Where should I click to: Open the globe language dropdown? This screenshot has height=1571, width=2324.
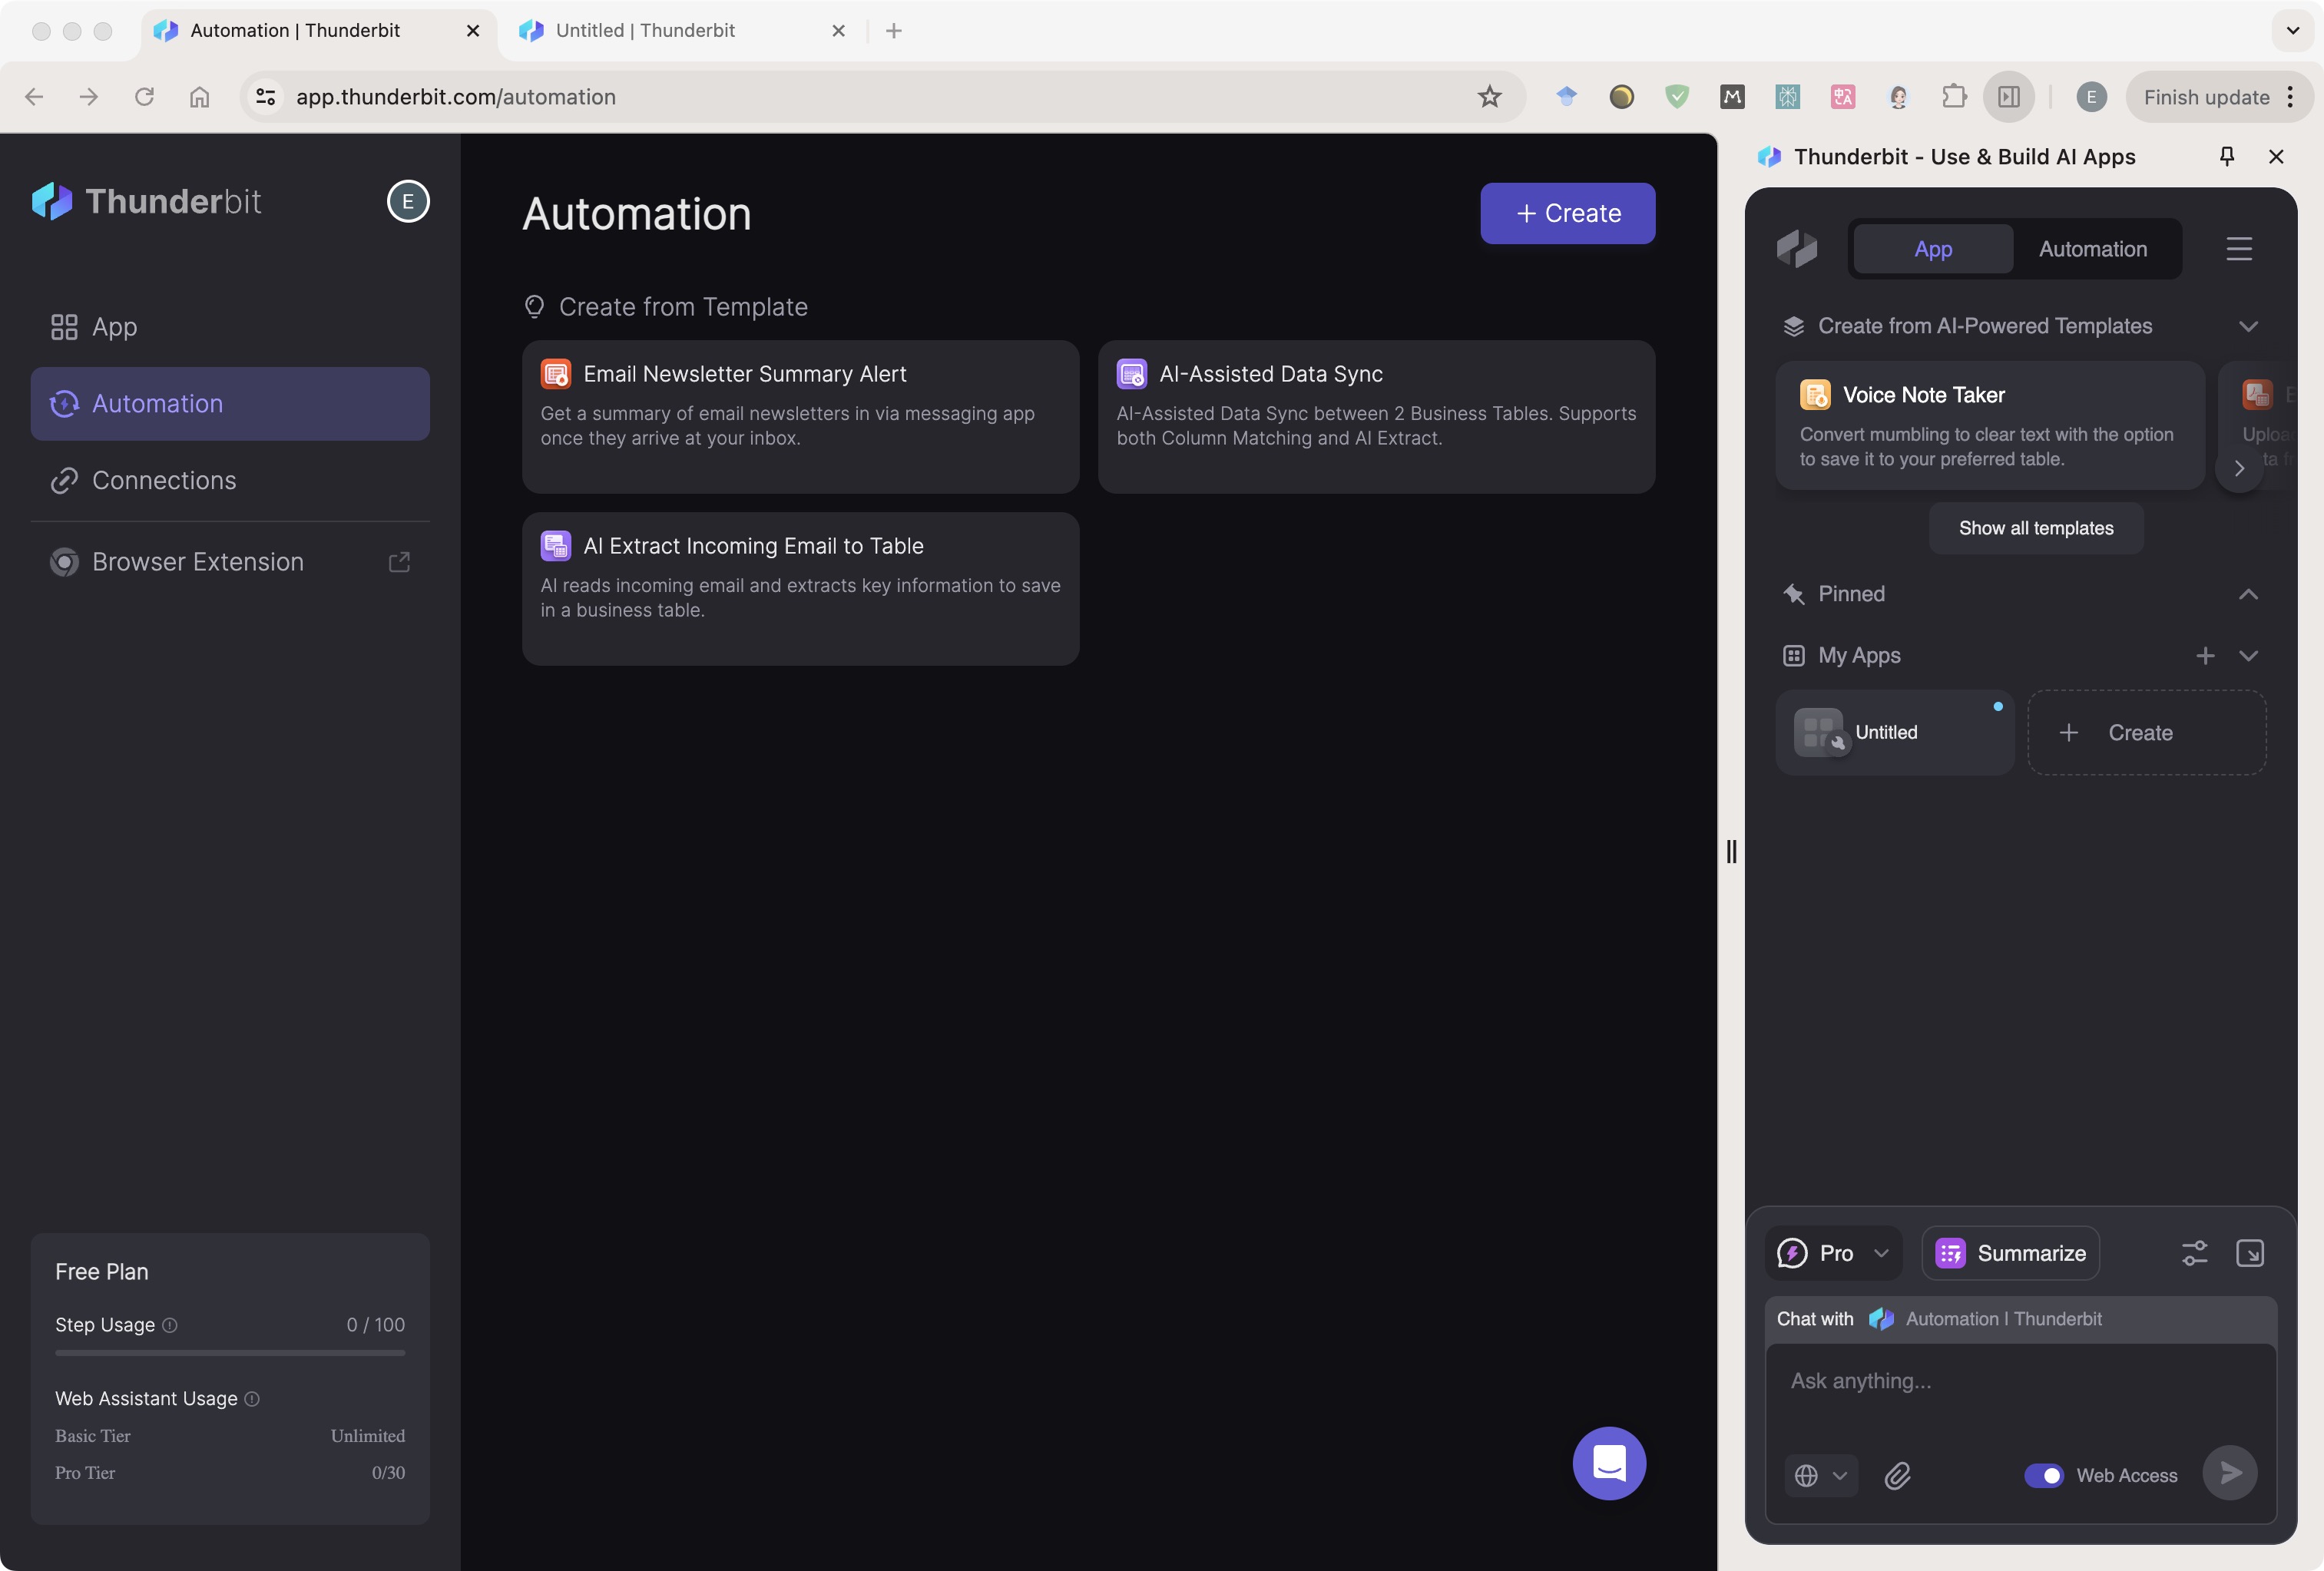pos(1820,1475)
